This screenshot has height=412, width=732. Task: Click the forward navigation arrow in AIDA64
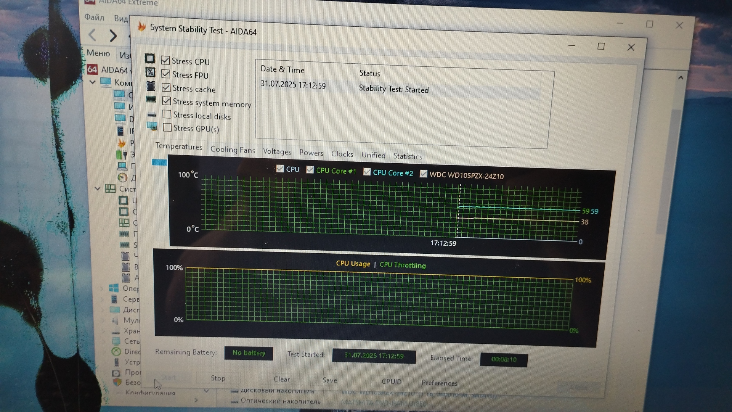pos(113,36)
